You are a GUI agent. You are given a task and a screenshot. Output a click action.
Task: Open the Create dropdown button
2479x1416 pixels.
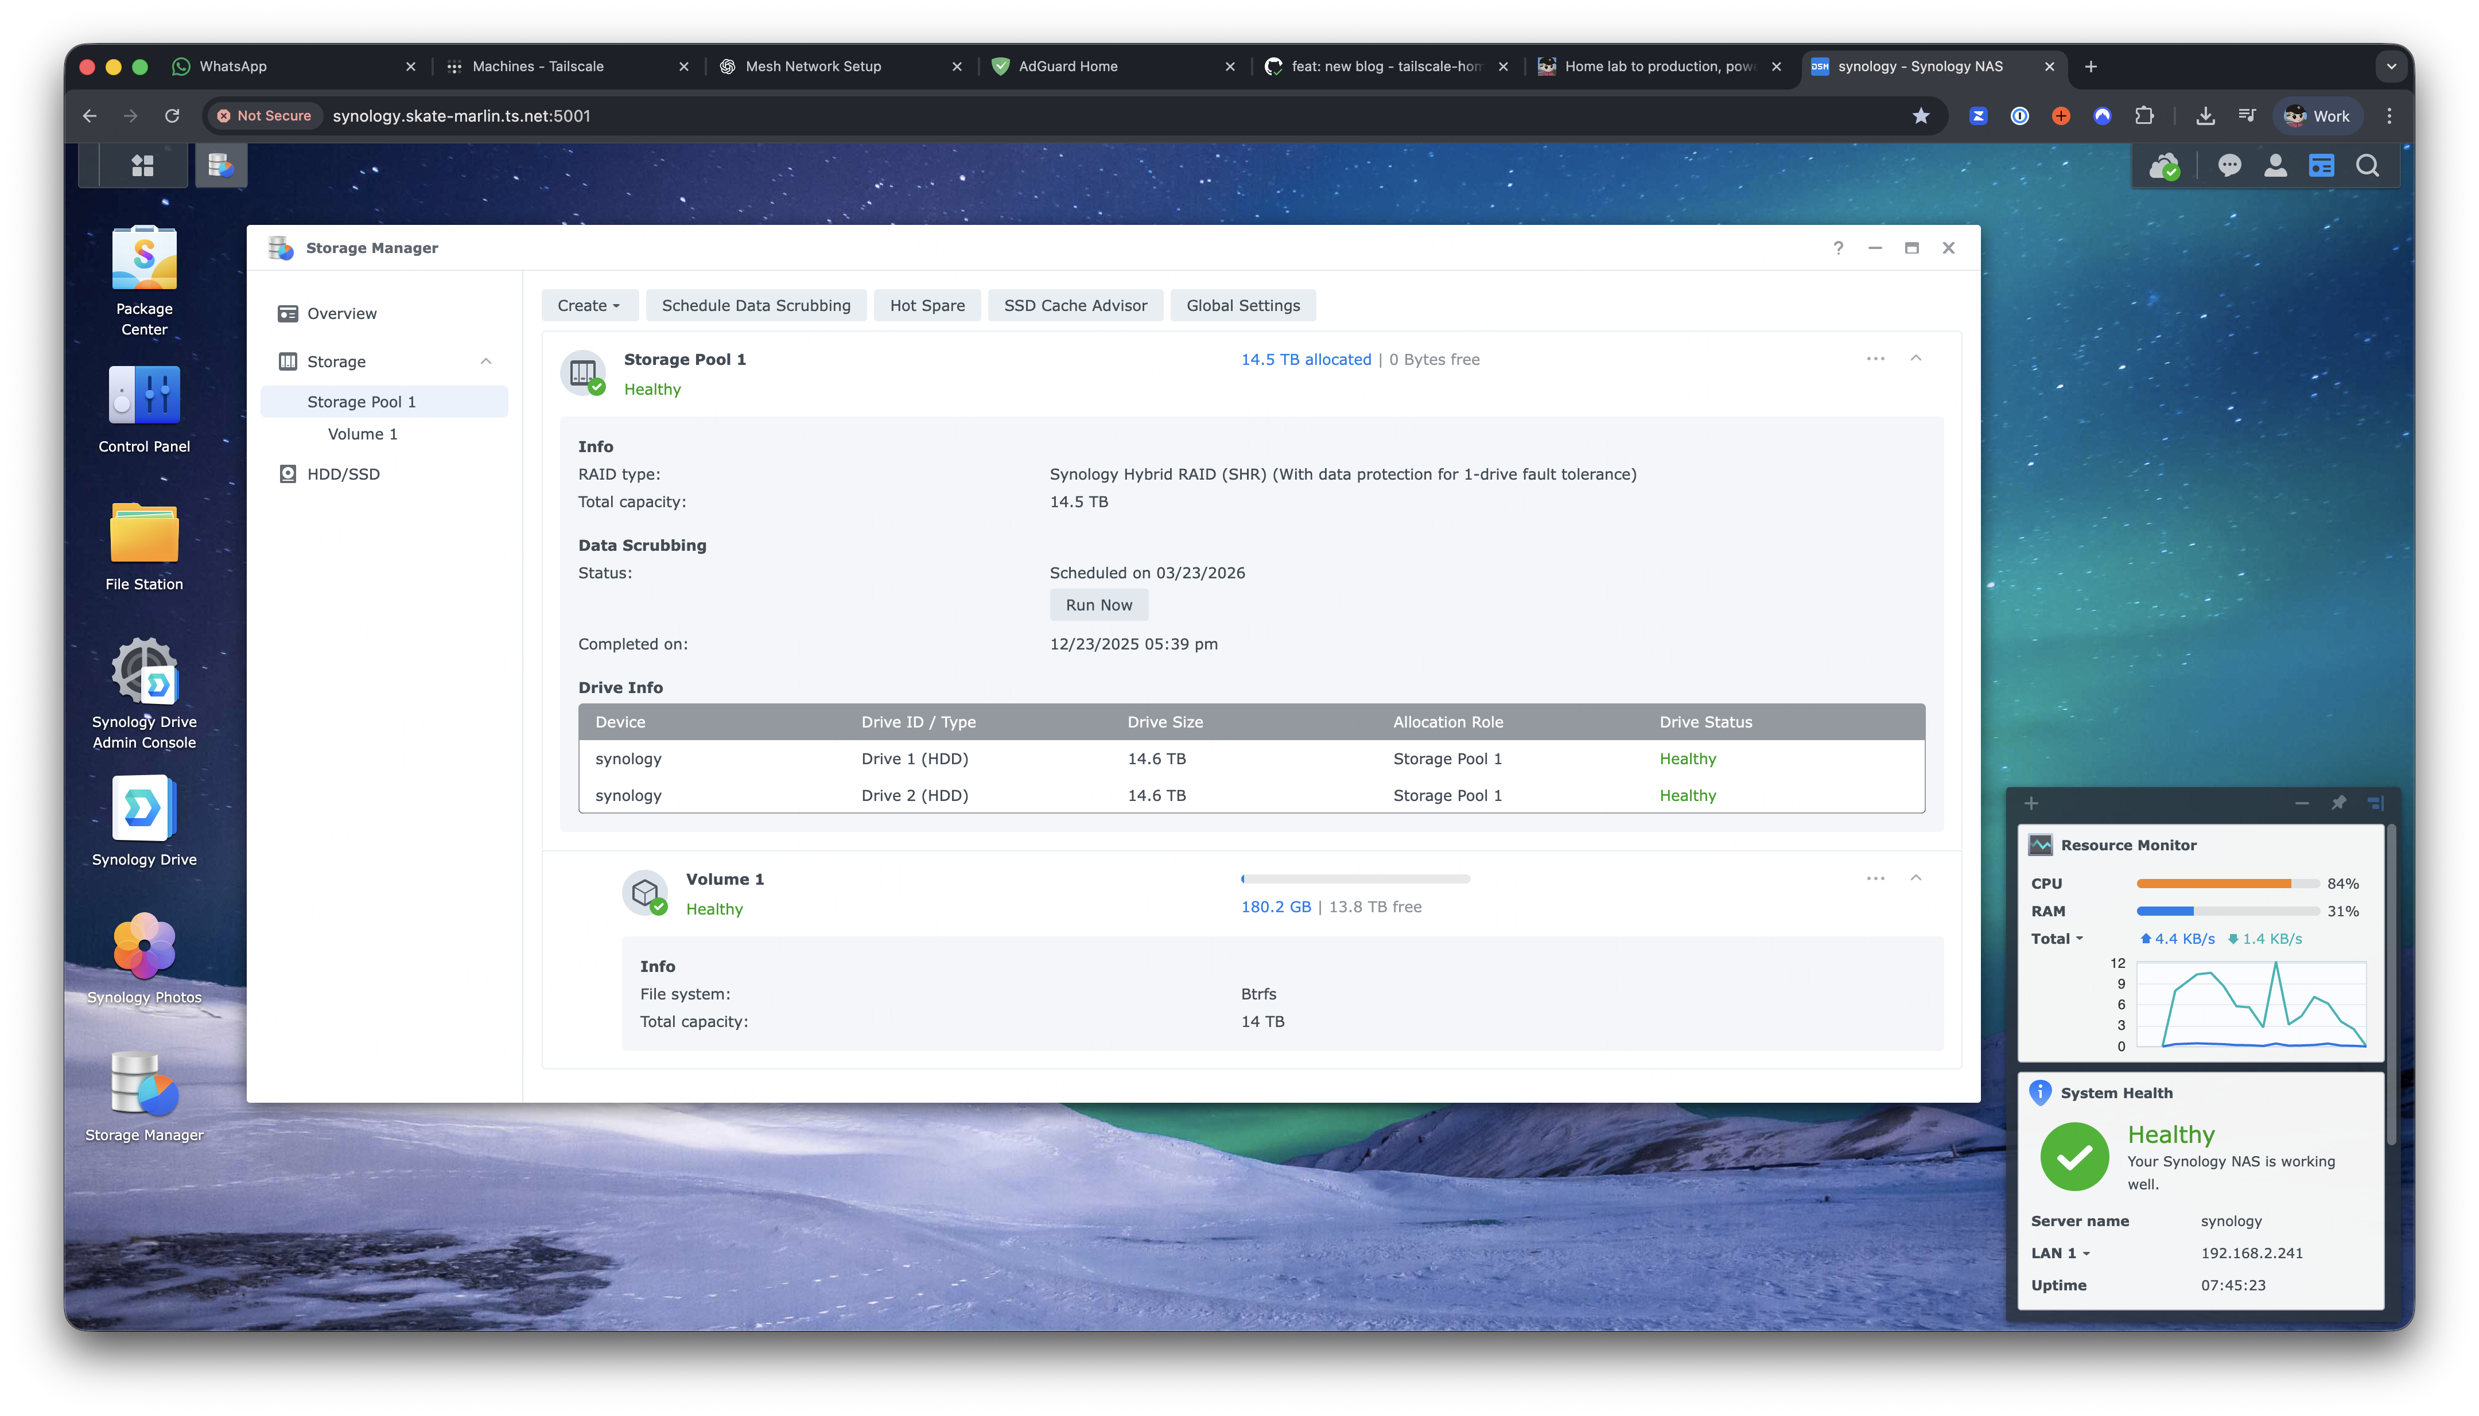click(x=588, y=305)
